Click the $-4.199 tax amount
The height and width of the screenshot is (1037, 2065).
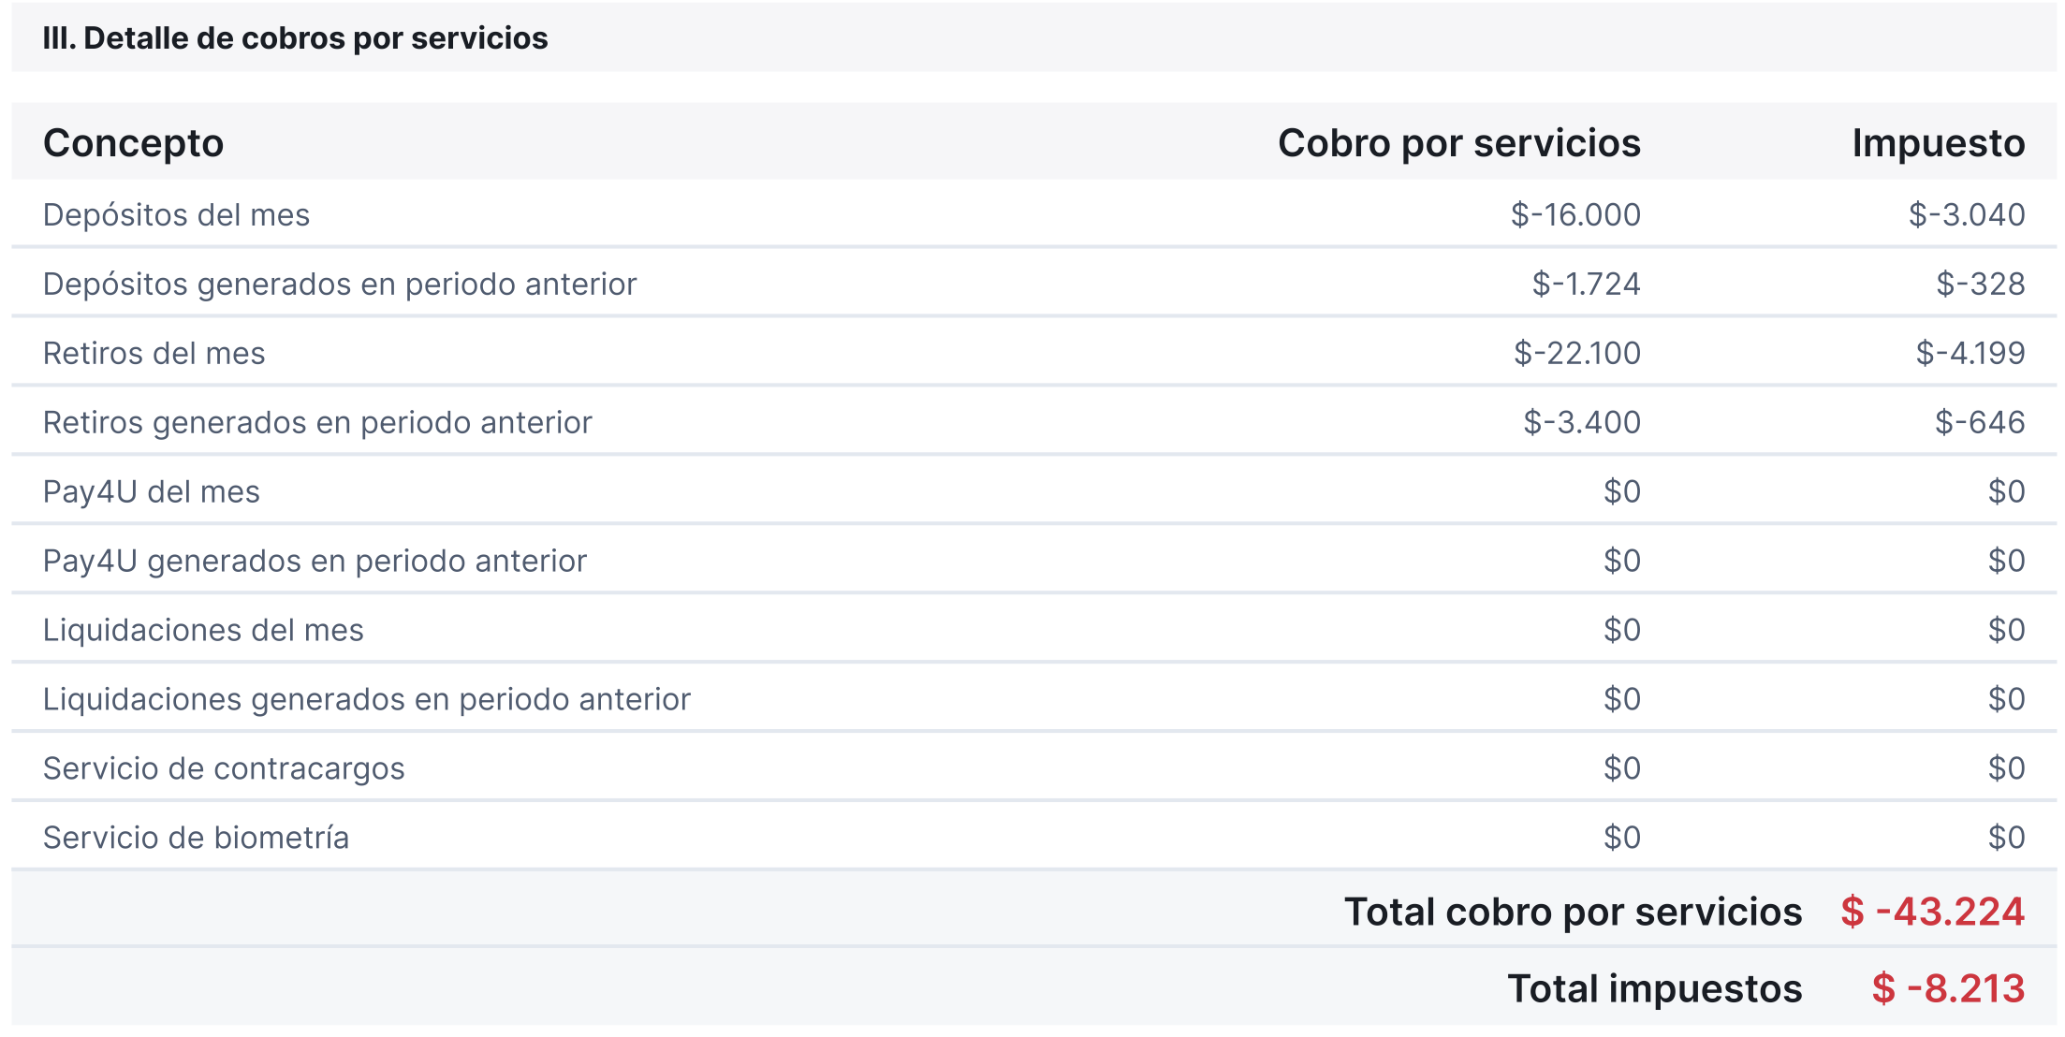1970,354
